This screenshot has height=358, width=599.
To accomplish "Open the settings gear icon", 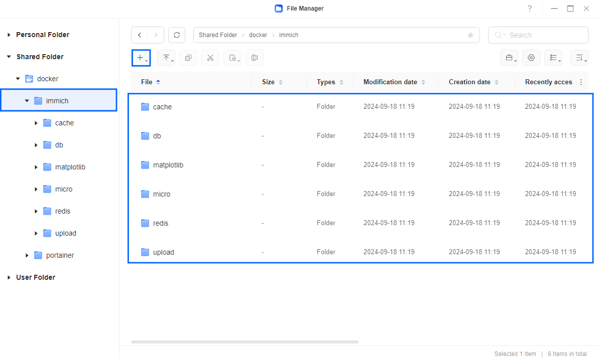I will pos(531,58).
